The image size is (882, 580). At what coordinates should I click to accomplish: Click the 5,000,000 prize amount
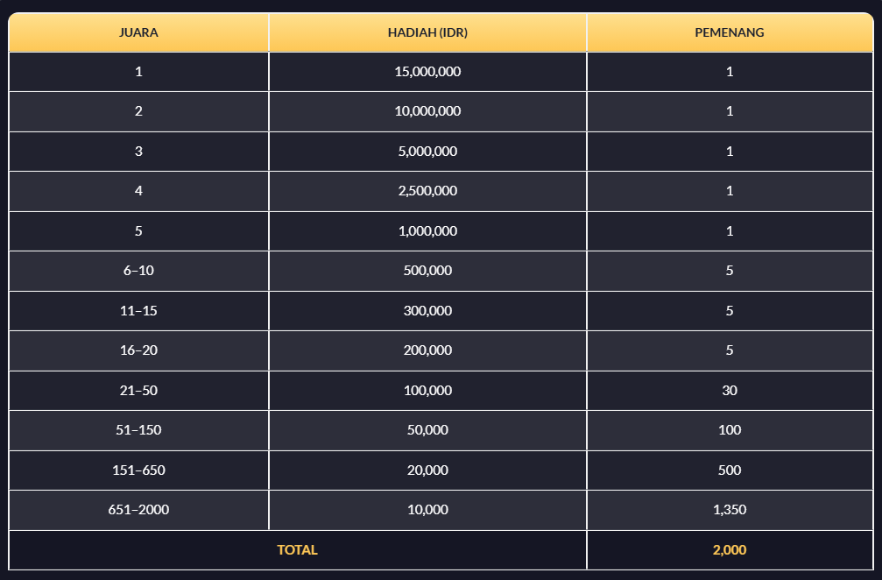pos(427,152)
